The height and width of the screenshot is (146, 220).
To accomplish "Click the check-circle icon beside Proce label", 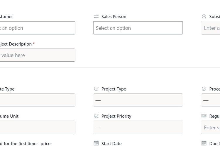I will 204,89.
